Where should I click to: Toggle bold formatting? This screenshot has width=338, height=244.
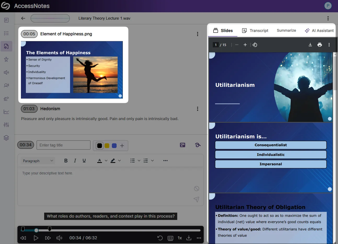66,161
